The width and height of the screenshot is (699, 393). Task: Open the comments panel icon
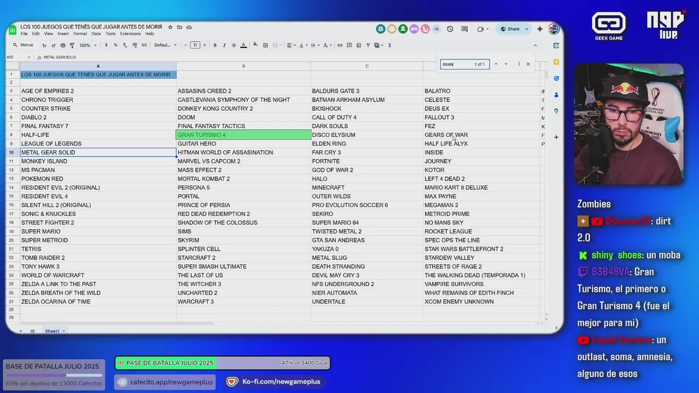click(x=465, y=29)
